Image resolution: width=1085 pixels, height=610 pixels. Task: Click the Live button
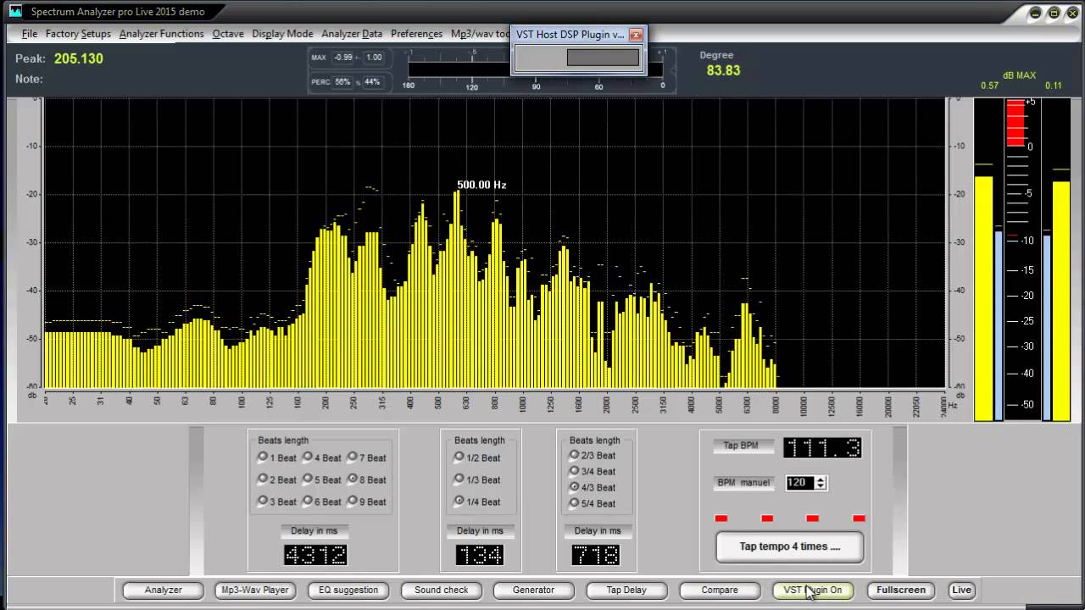coord(961,591)
